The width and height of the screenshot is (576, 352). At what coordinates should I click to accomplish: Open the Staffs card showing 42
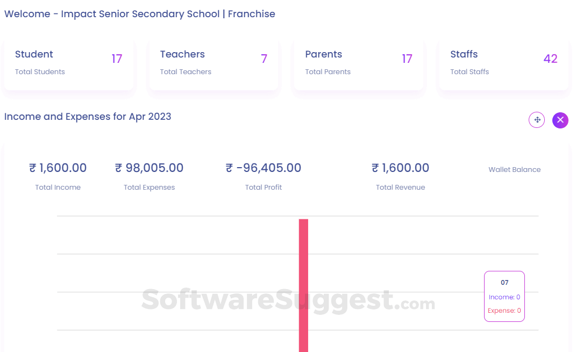(x=503, y=63)
